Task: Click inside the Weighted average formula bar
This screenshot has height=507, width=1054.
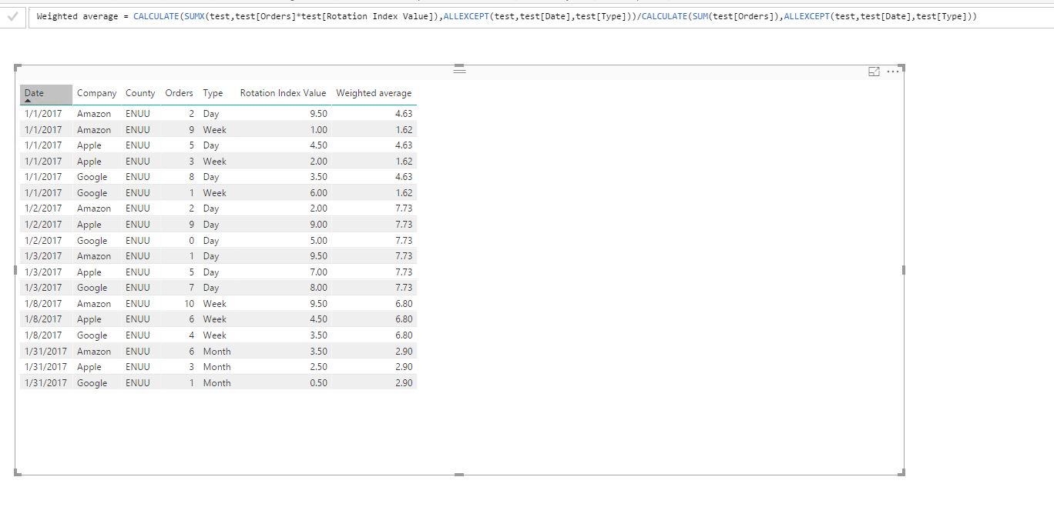Action: pyautogui.click(x=539, y=16)
